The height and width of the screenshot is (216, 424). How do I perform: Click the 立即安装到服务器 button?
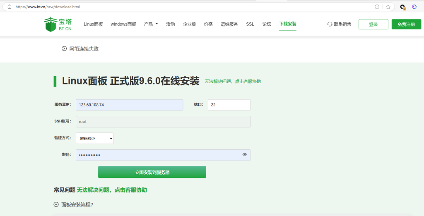[x=152, y=172]
